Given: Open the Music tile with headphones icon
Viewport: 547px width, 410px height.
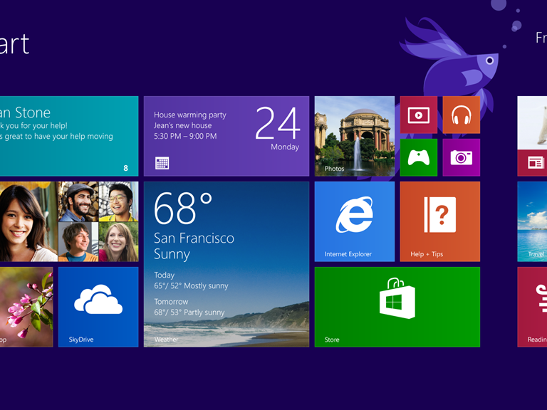Looking at the screenshot, I should (x=462, y=115).
